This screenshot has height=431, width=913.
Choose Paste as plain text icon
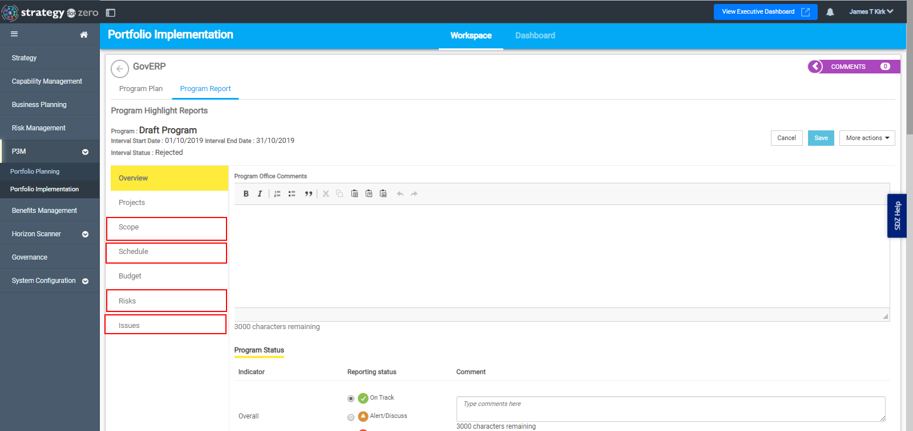tap(369, 194)
